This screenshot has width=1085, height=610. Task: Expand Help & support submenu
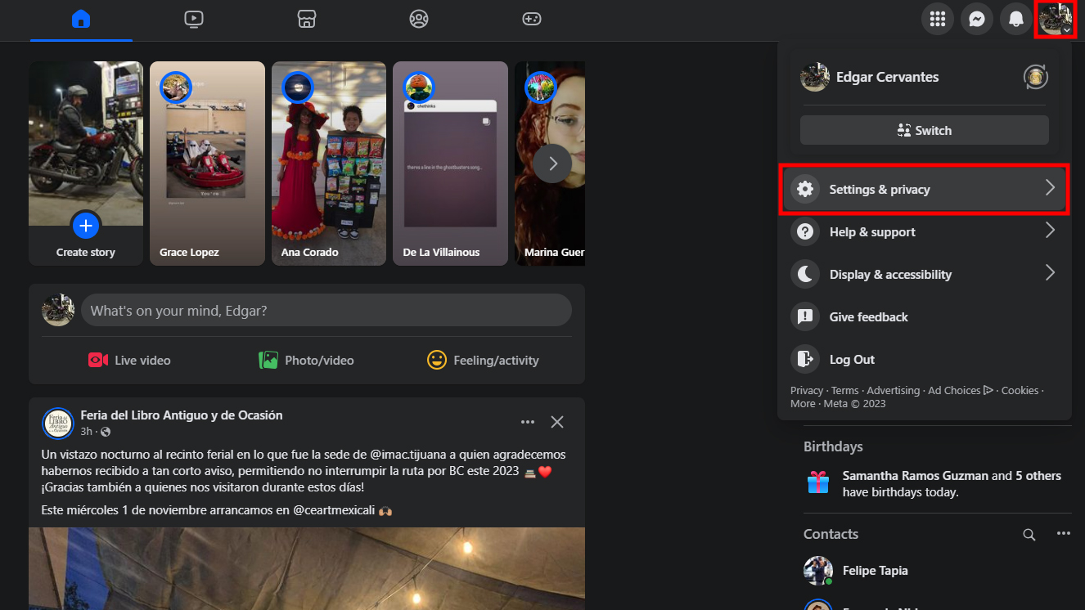925,231
